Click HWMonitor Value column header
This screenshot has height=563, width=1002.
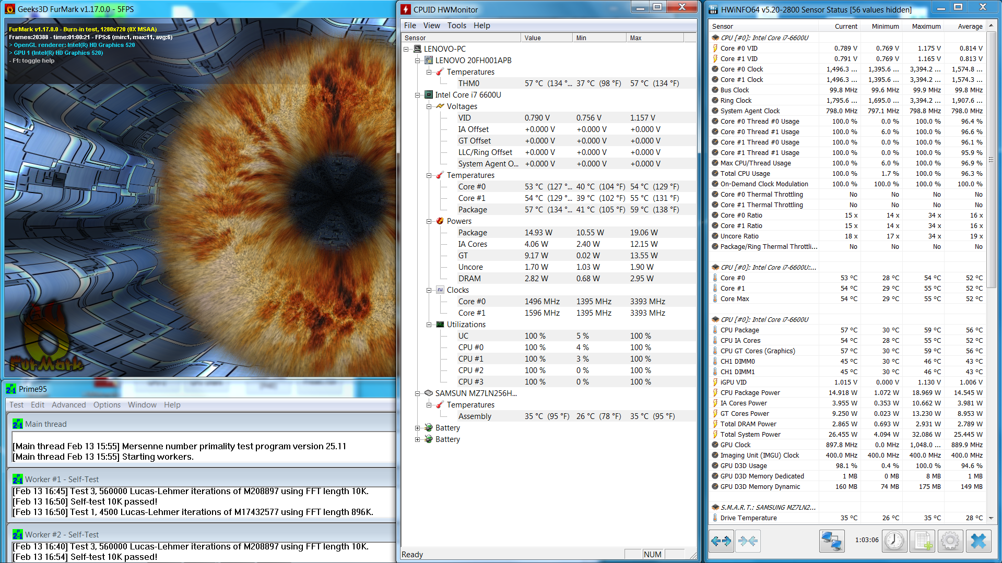547,38
